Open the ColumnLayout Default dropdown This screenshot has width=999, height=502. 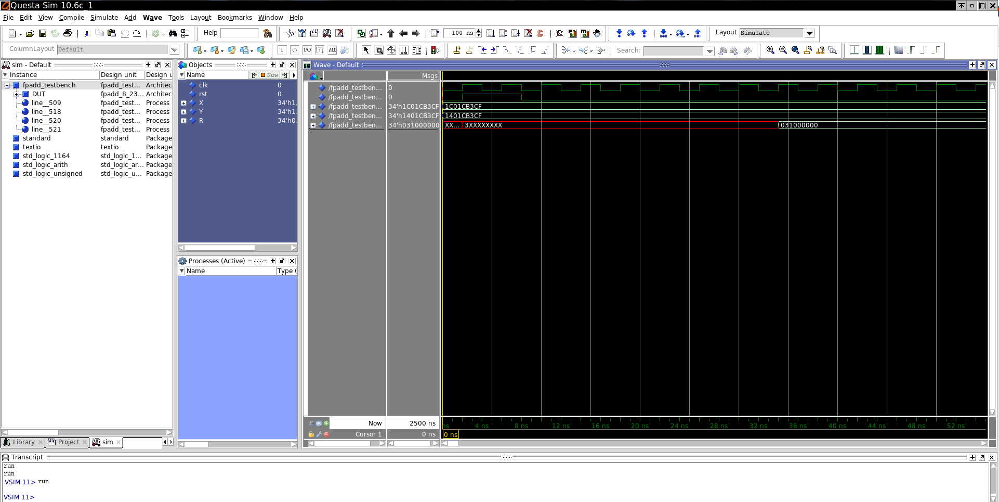coord(174,49)
